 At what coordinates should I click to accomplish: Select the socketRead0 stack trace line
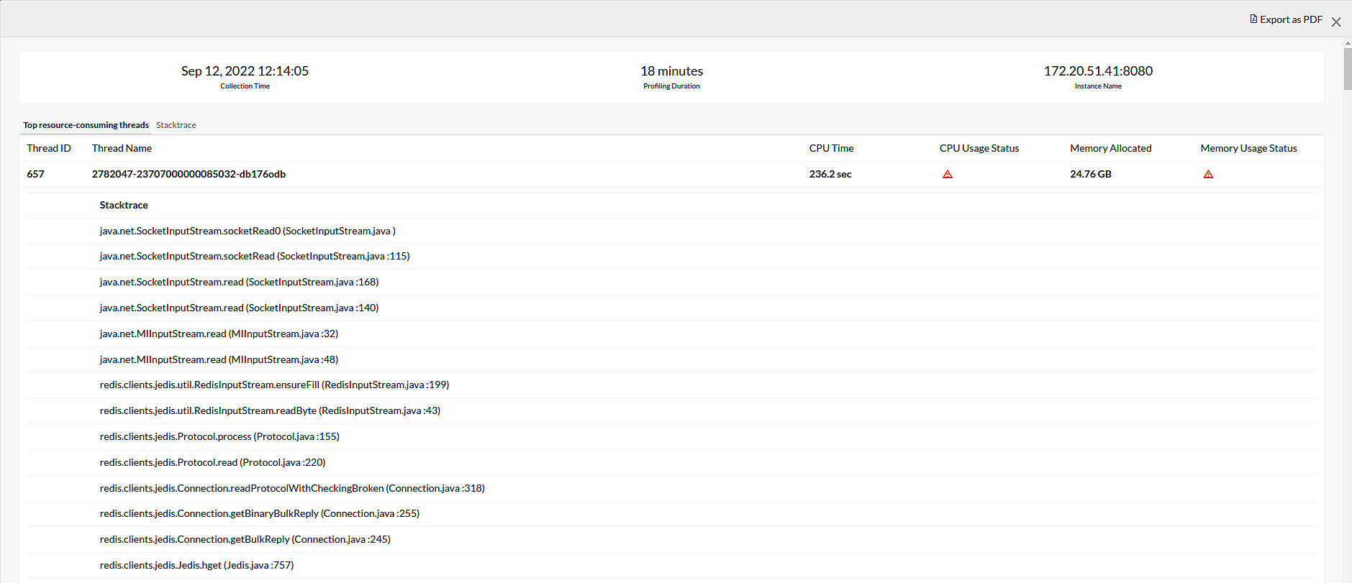tap(248, 231)
